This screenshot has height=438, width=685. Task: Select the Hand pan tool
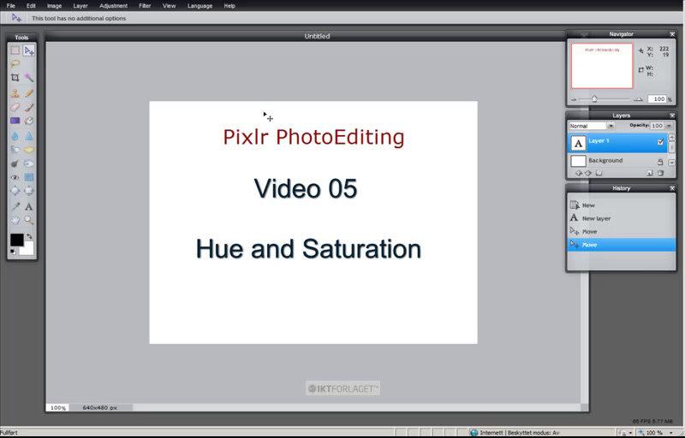pyautogui.click(x=15, y=221)
